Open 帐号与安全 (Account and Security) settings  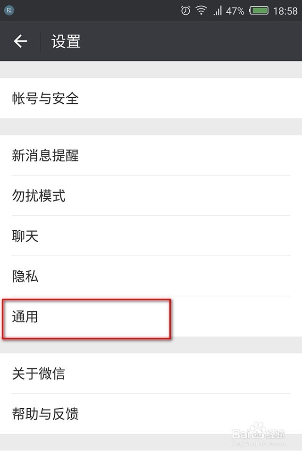45,99
